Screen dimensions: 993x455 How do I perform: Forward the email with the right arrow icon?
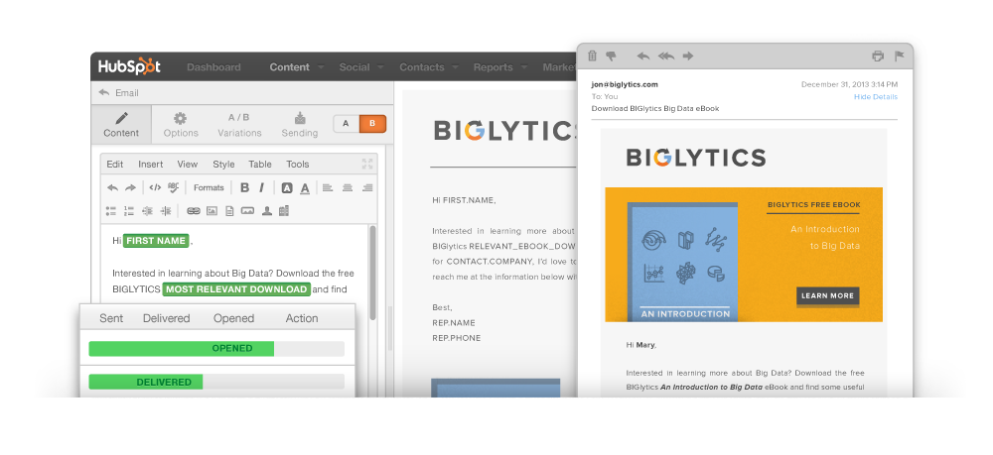point(688,57)
